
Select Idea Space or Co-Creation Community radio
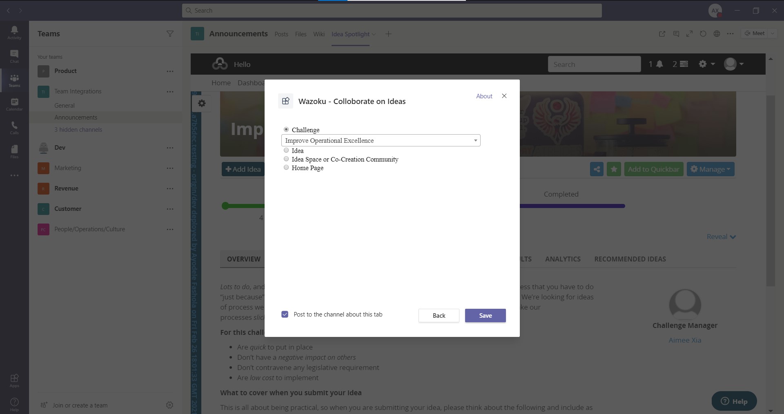pyautogui.click(x=286, y=159)
